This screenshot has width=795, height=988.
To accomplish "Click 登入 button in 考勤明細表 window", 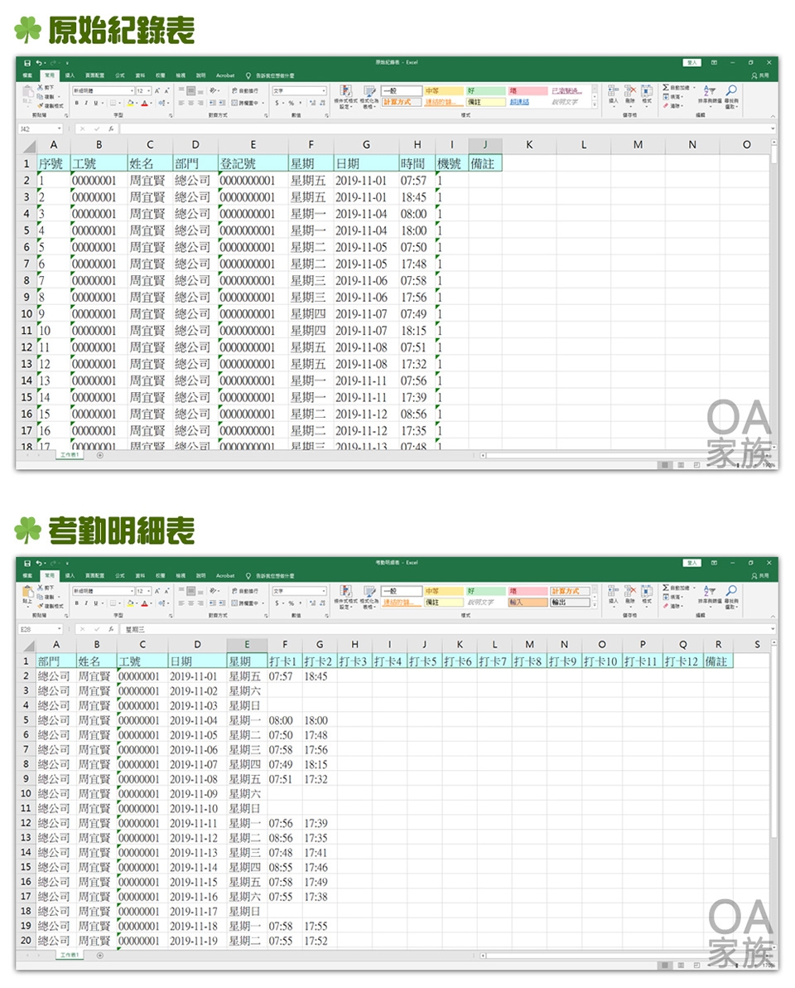I will click(x=691, y=563).
